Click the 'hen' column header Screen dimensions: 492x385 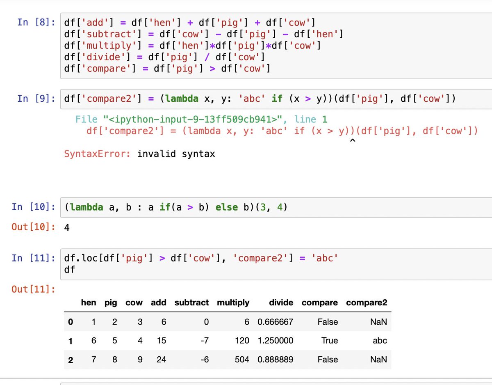click(x=89, y=303)
